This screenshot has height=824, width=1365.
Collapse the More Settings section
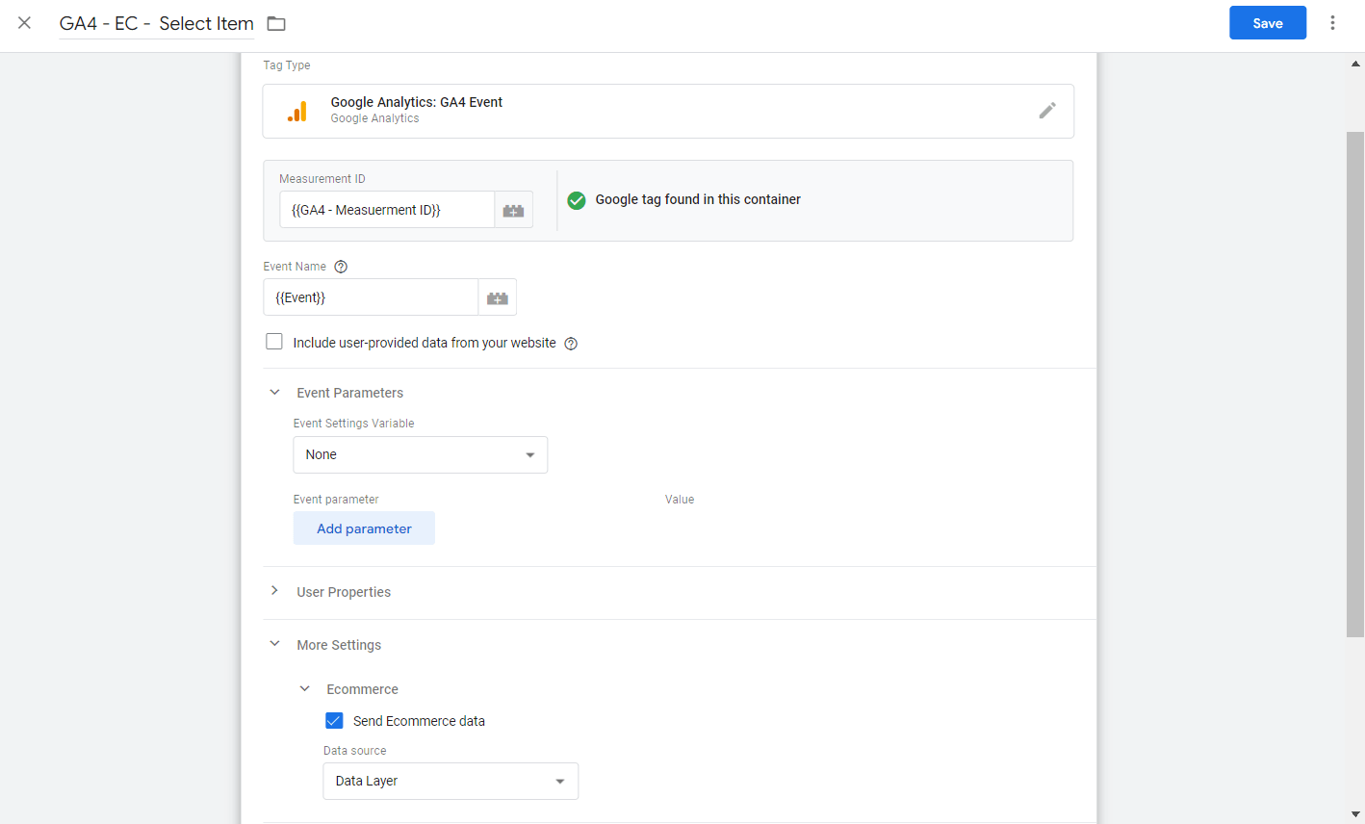pyautogui.click(x=275, y=644)
